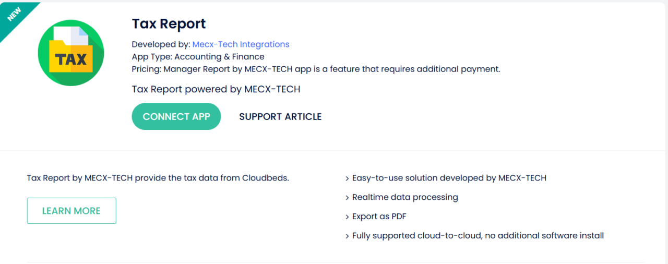Click the Tax Report folder app icon

tap(71, 53)
